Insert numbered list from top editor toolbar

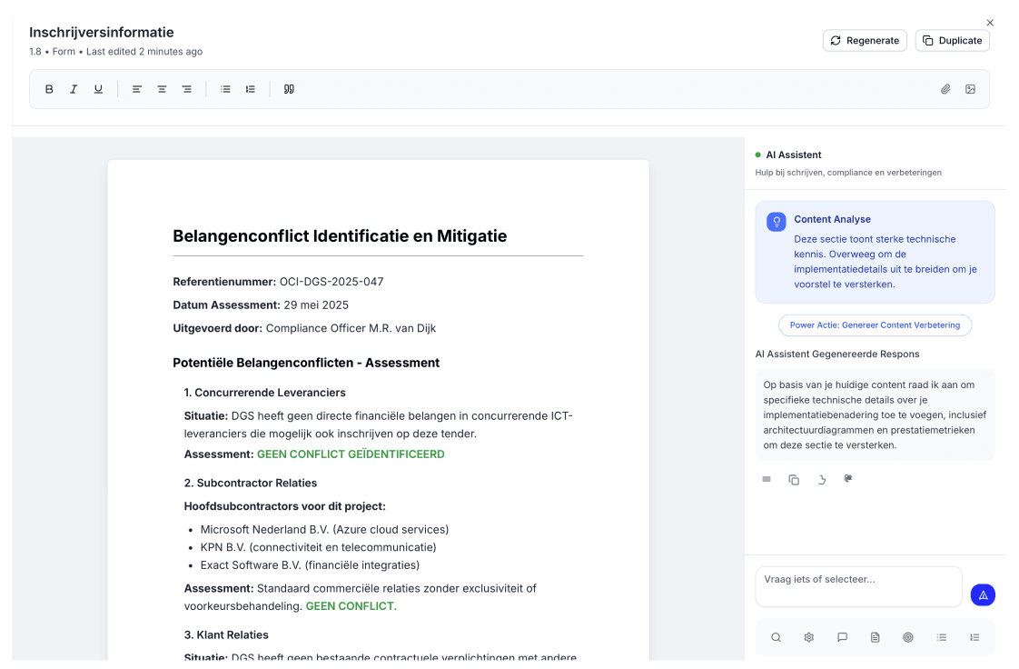point(250,89)
